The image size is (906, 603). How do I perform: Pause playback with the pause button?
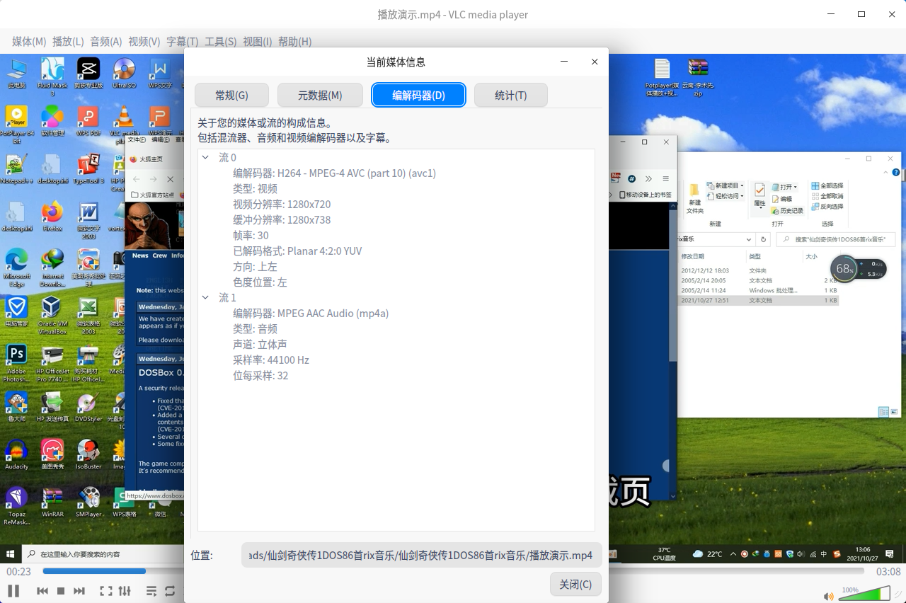coord(13,590)
